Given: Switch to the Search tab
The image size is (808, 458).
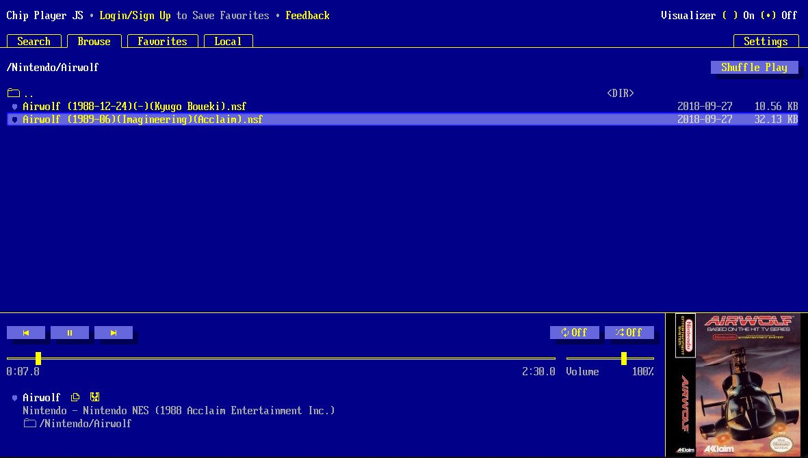Looking at the screenshot, I should [34, 41].
